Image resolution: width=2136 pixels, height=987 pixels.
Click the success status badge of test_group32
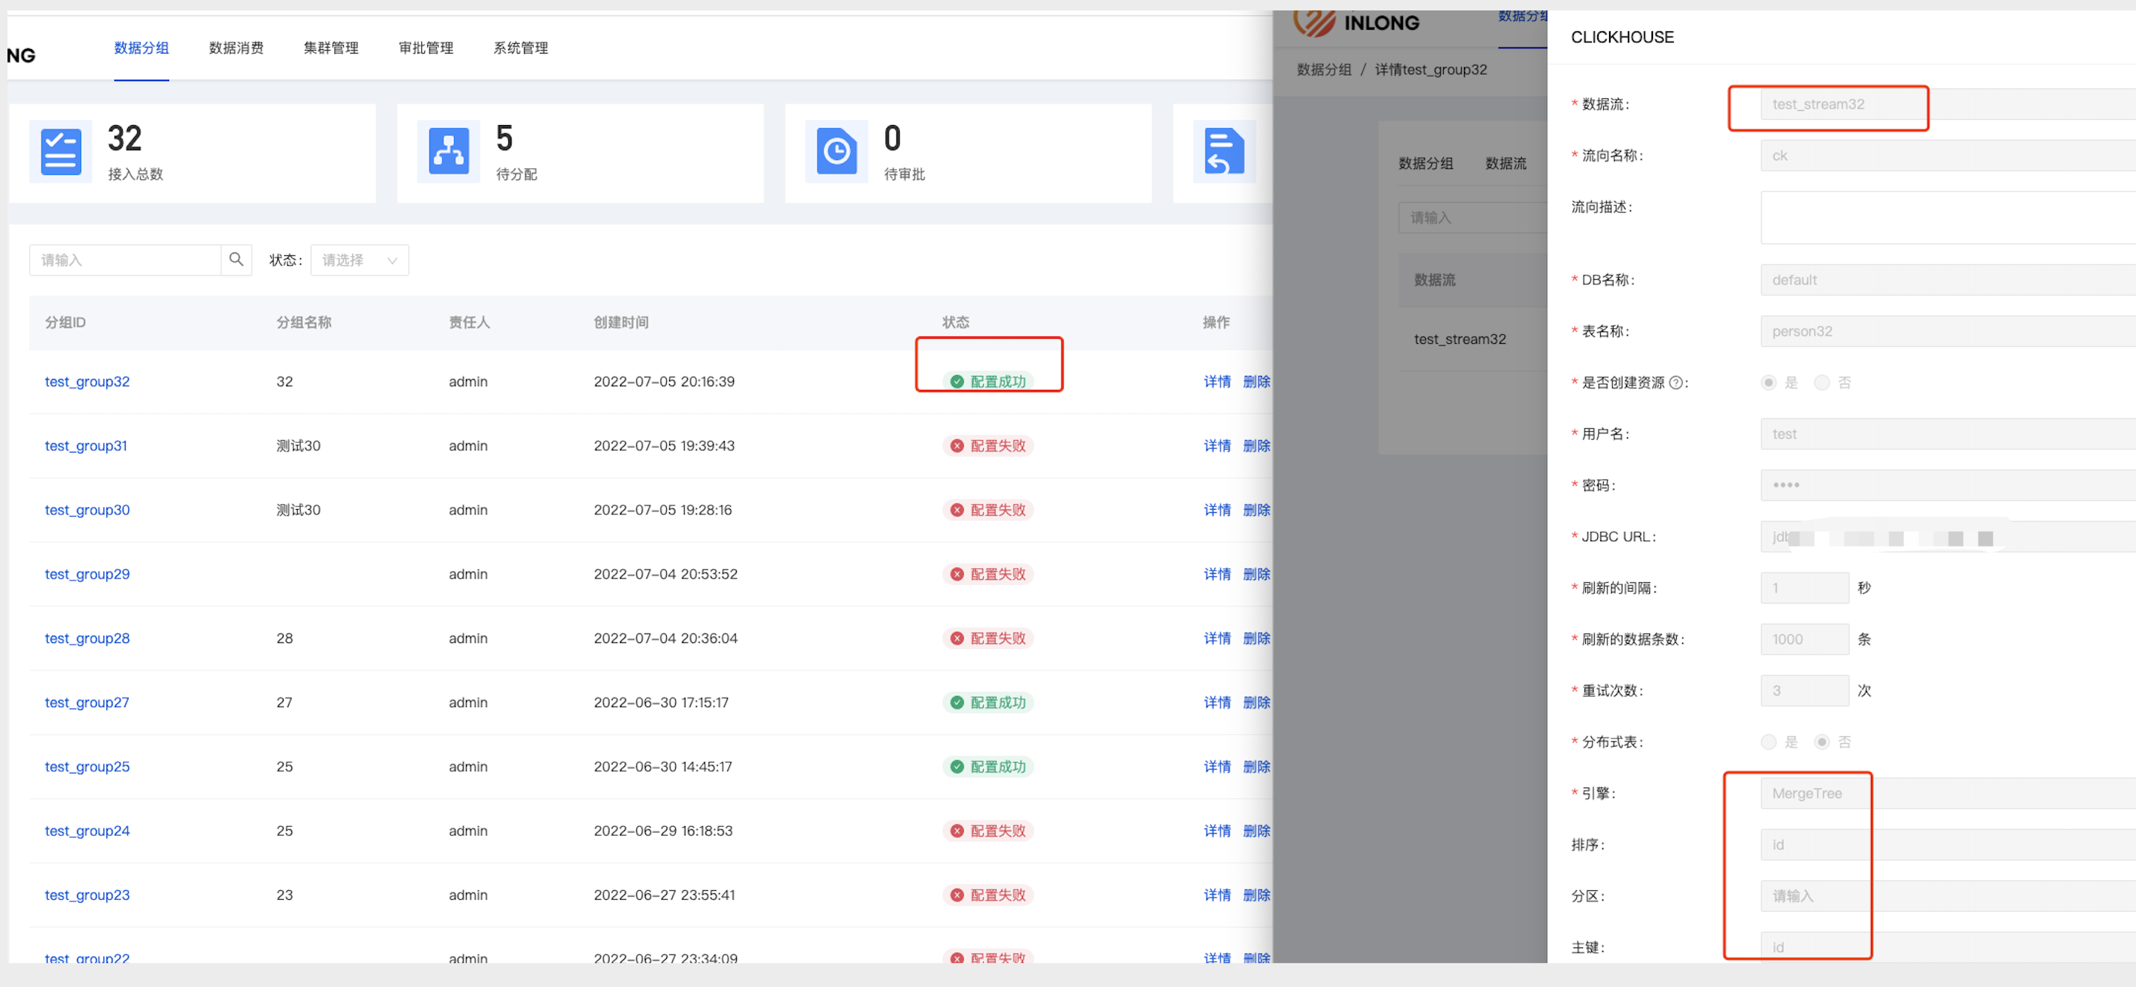pos(988,382)
